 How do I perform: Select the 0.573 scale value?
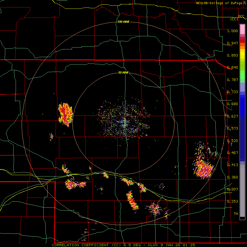pyautogui.click(x=232, y=128)
